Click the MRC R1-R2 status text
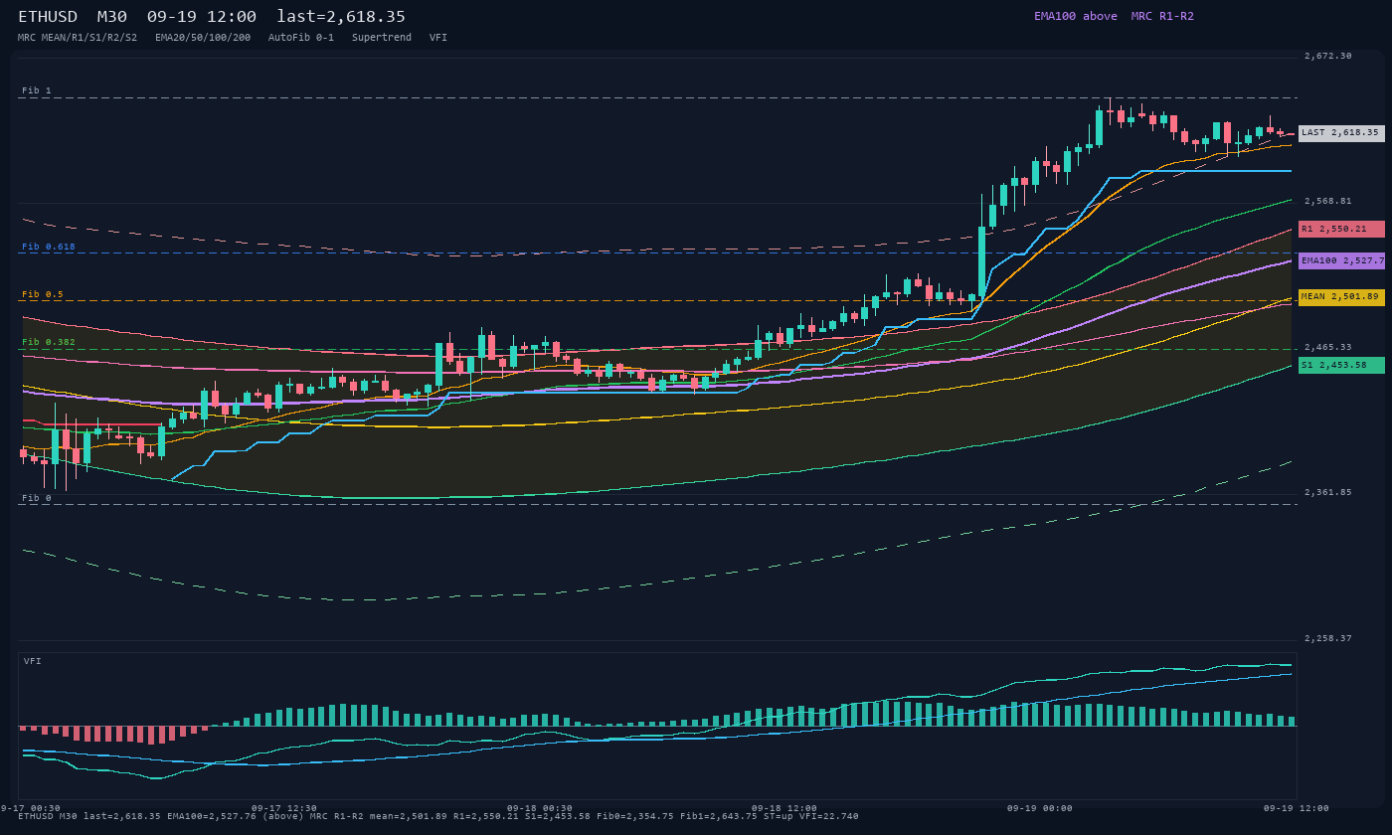Screen dimensions: 1392x835 pos(1162,16)
